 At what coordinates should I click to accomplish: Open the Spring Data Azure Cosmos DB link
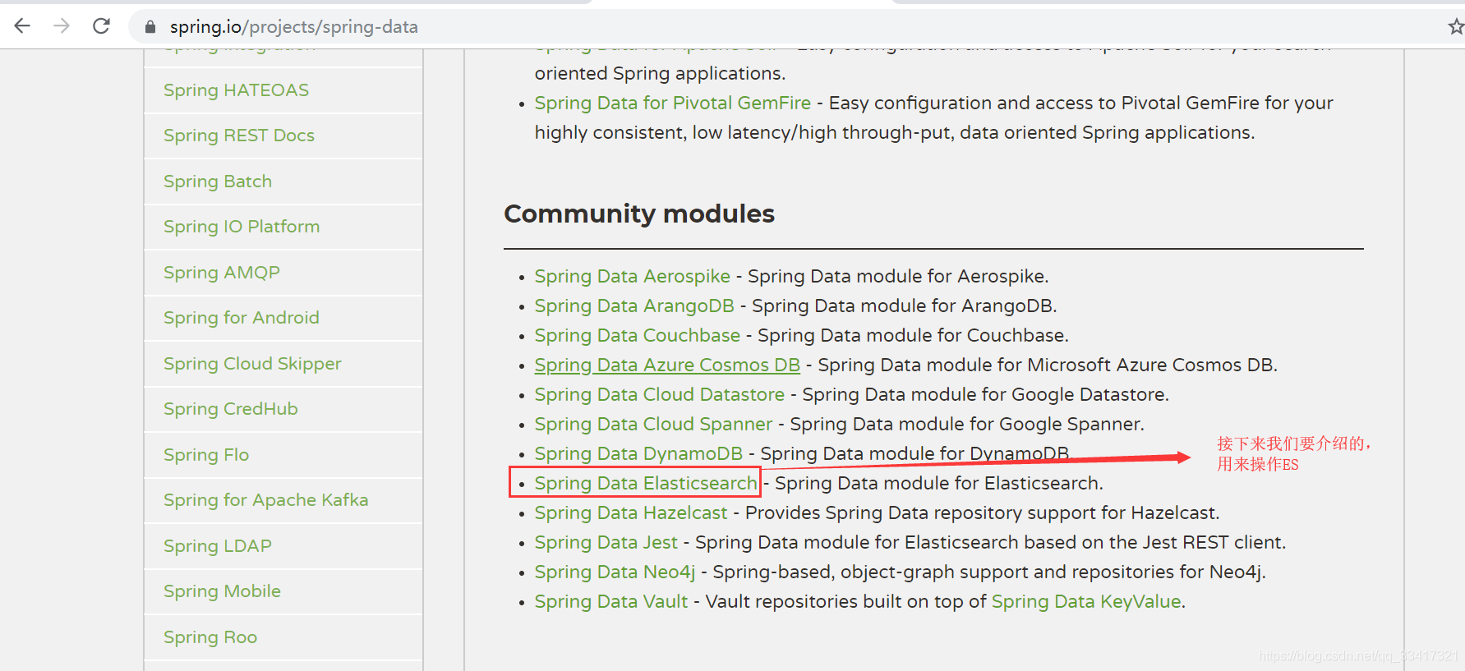667,365
